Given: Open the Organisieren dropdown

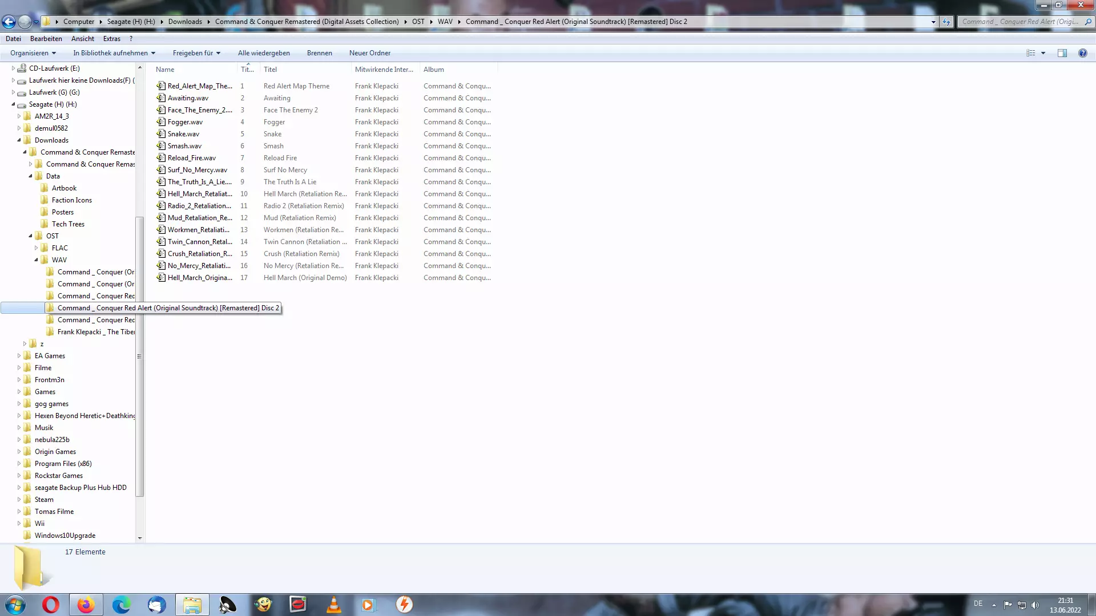Looking at the screenshot, I should tap(33, 53).
